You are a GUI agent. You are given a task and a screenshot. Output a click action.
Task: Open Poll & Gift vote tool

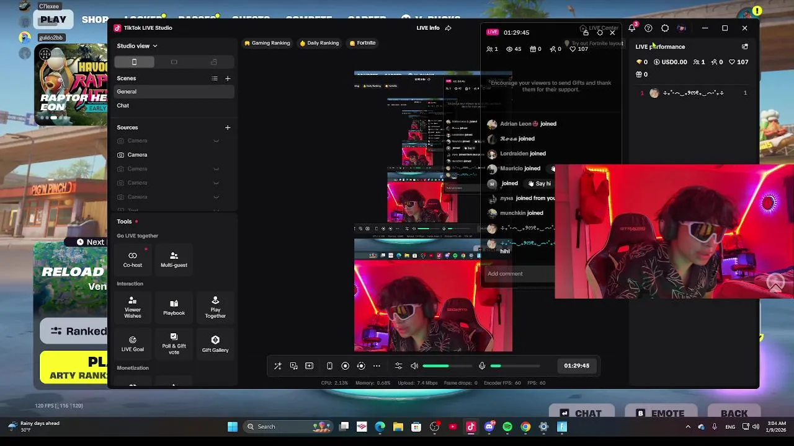pyautogui.click(x=174, y=344)
